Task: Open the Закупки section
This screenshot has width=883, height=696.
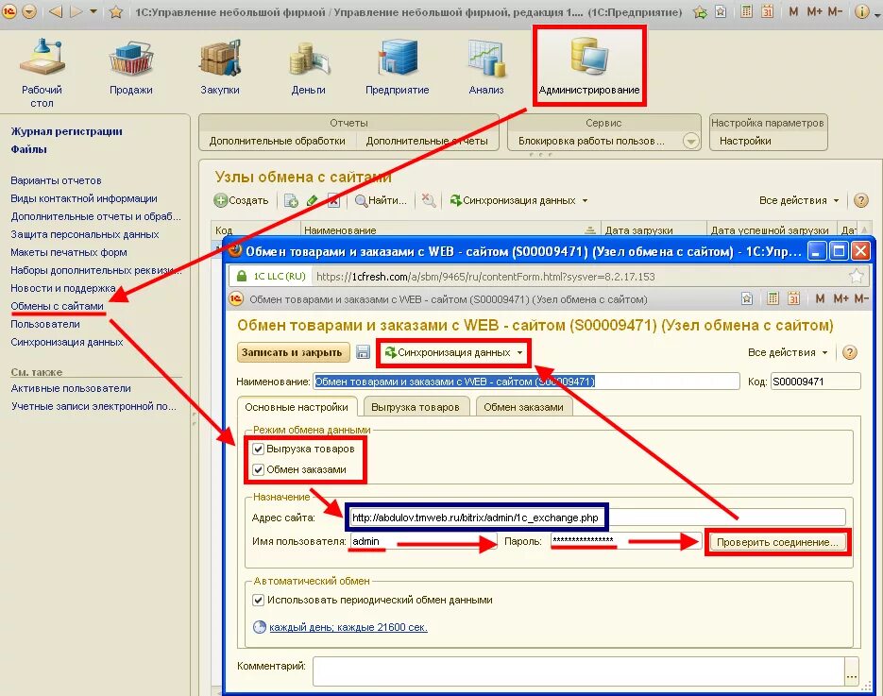Action: click(x=220, y=67)
